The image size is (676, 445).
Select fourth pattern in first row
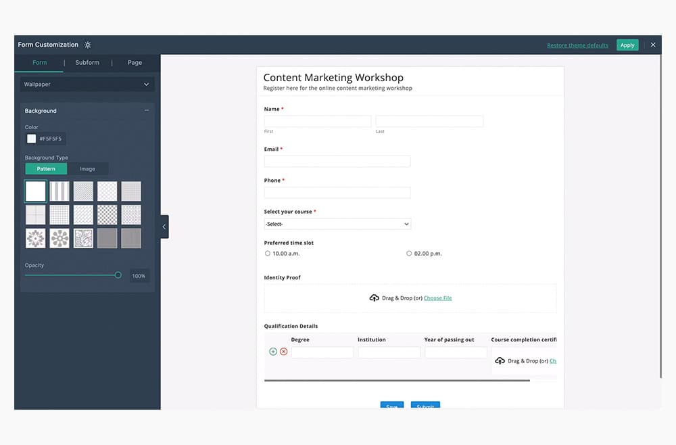107,191
